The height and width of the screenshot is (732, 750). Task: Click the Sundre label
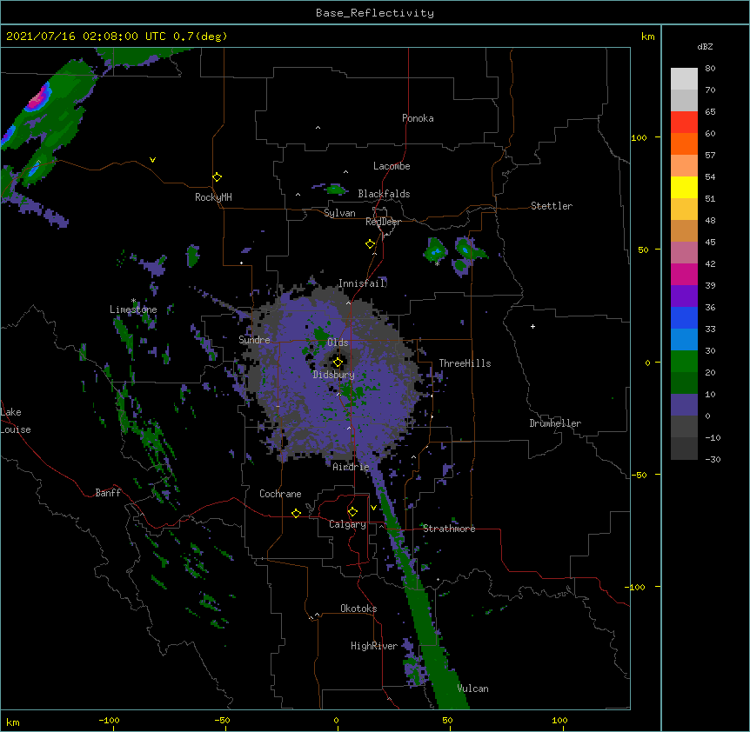(254, 340)
